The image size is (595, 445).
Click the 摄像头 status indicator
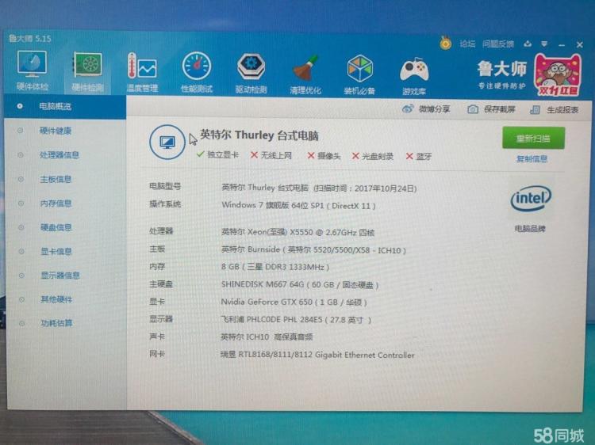pyautogui.click(x=324, y=156)
